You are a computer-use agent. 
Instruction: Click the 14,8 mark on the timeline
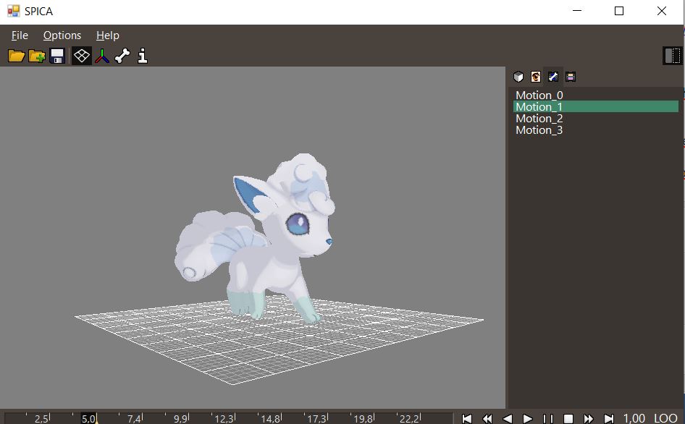[271, 419]
